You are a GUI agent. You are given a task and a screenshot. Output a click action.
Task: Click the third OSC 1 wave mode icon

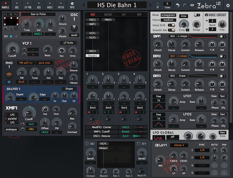click(x=16, y=14)
